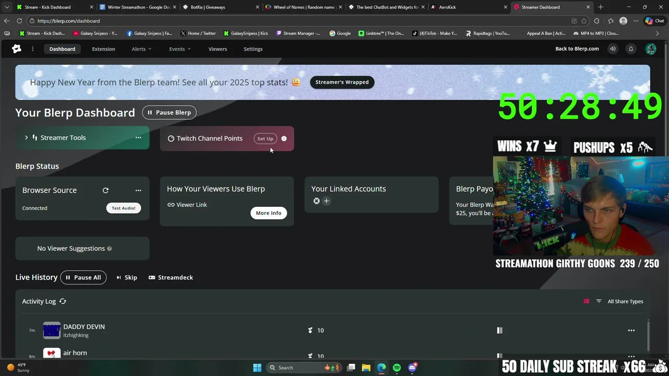Open Streamer Tools three-dot menu
This screenshot has width=669, height=376.
pyautogui.click(x=138, y=137)
